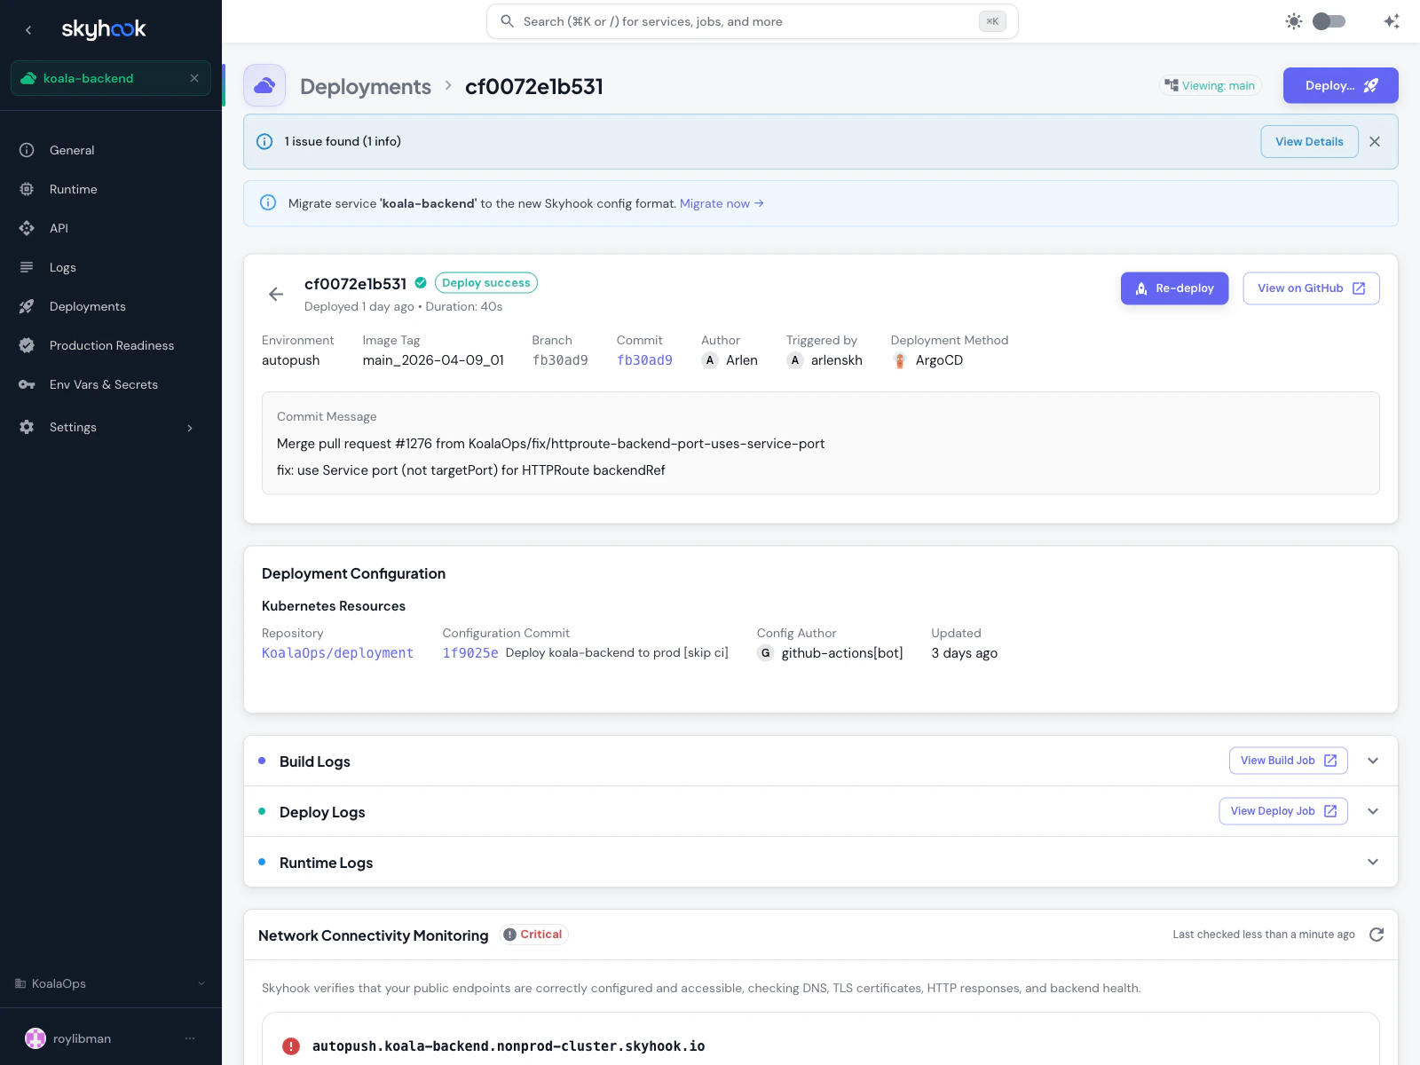Collapse the KoalaOps organization menu
1420x1065 pixels.
[201, 983]
